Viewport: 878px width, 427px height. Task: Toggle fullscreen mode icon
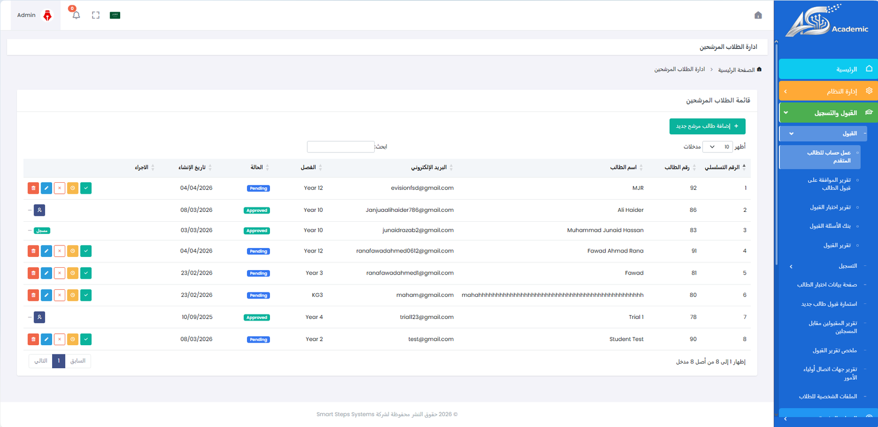point(95,15)
